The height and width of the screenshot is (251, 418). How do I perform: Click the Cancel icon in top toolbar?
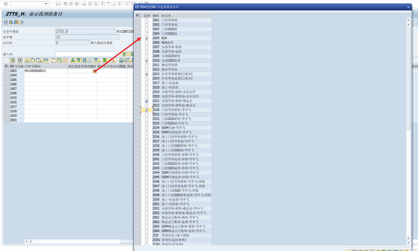point(77,4)
